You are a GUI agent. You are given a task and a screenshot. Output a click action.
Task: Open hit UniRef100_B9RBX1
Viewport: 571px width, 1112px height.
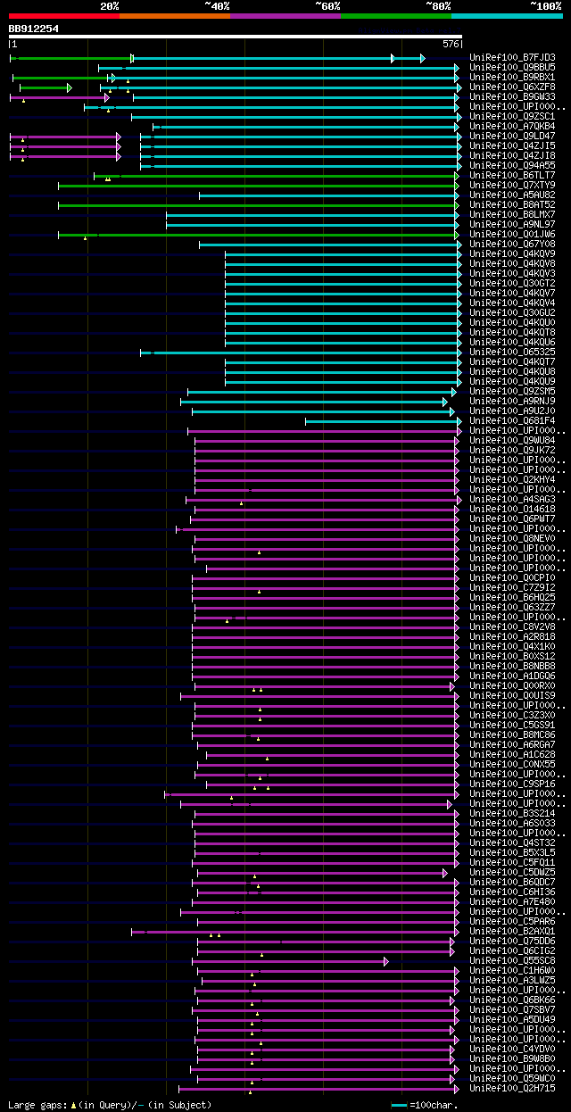[x=512, y=77]
